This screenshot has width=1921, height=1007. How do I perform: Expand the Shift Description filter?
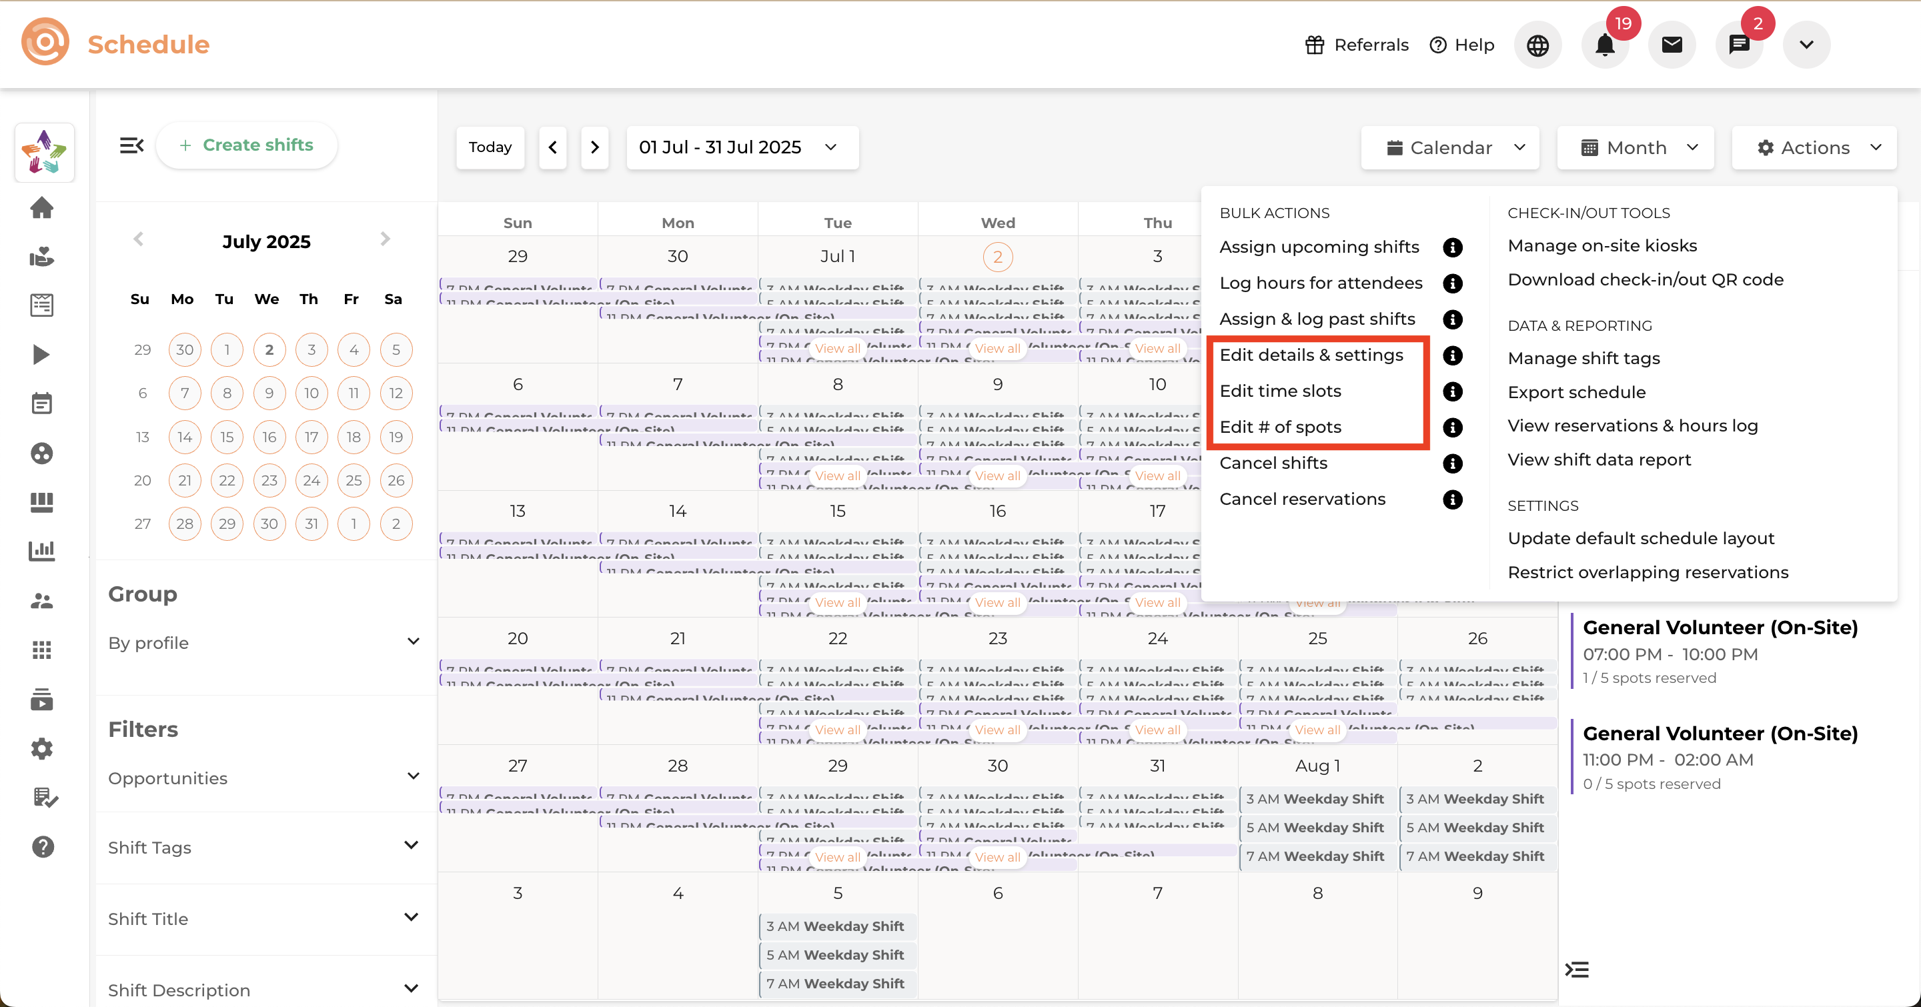pos(265,990)
